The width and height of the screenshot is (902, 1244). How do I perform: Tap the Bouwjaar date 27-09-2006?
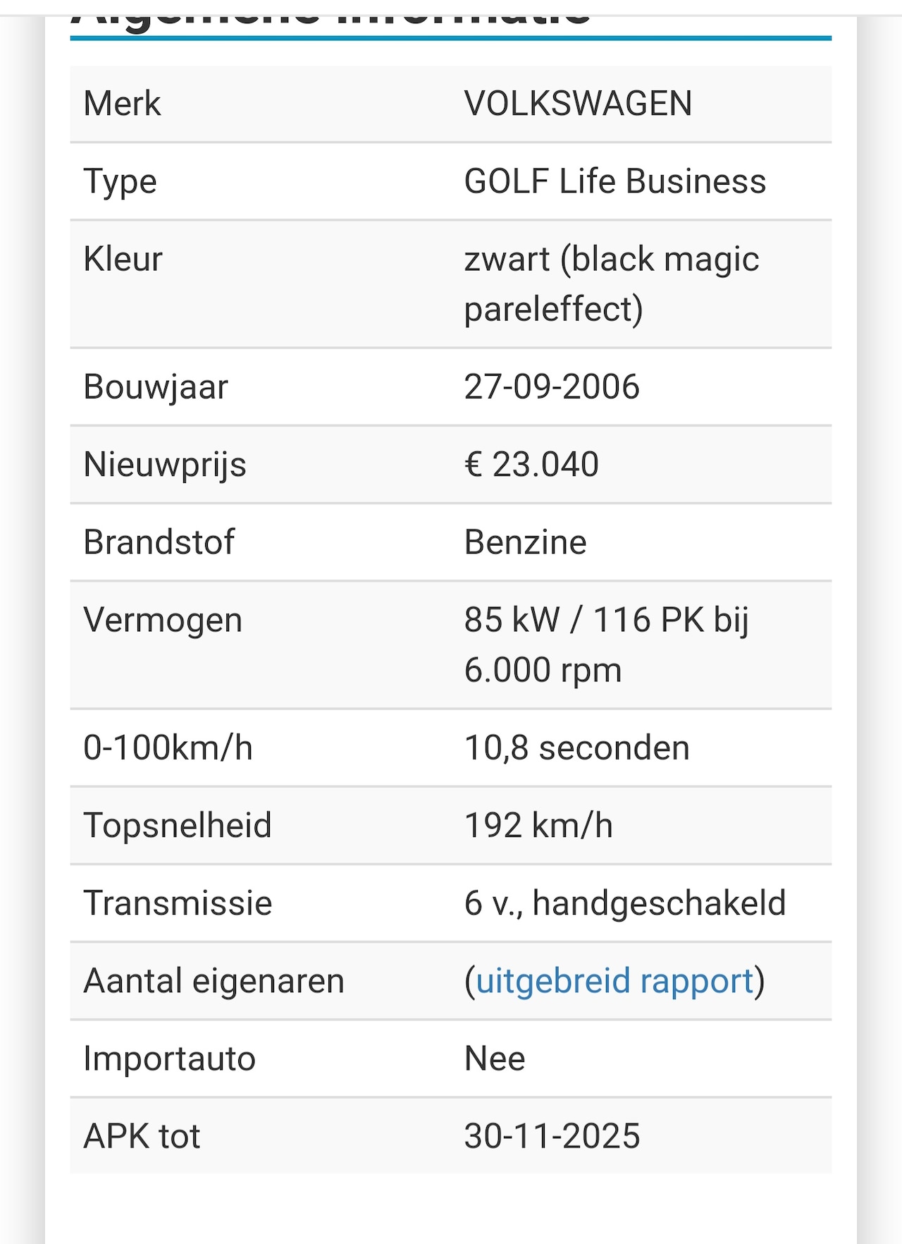[552, 386]
